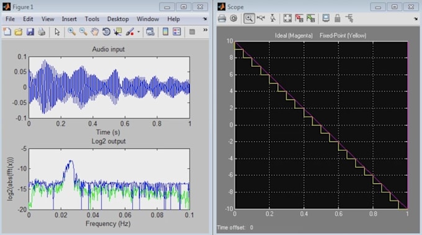Click the Scope toolbar undock arrow
Viewport: 422px width, 235px height.
pyautogui.click(x=416, y=19)
